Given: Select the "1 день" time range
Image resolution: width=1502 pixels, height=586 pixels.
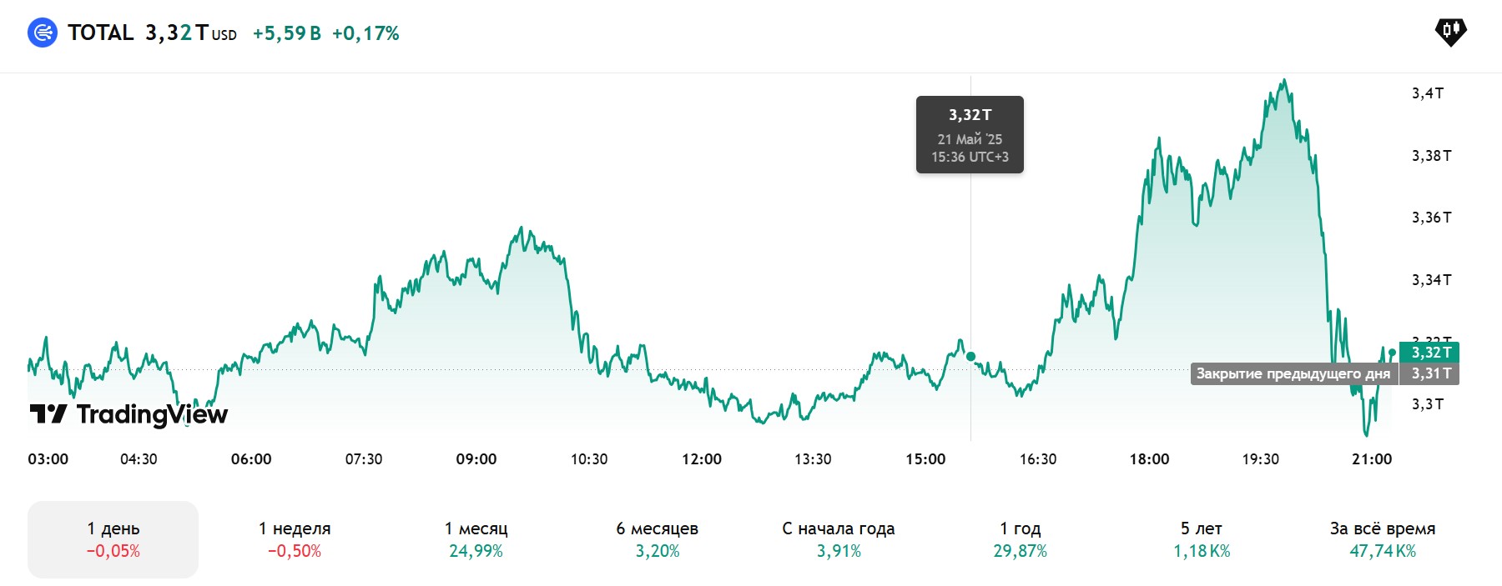Looking at the screenshot, I should pos(113,539).
